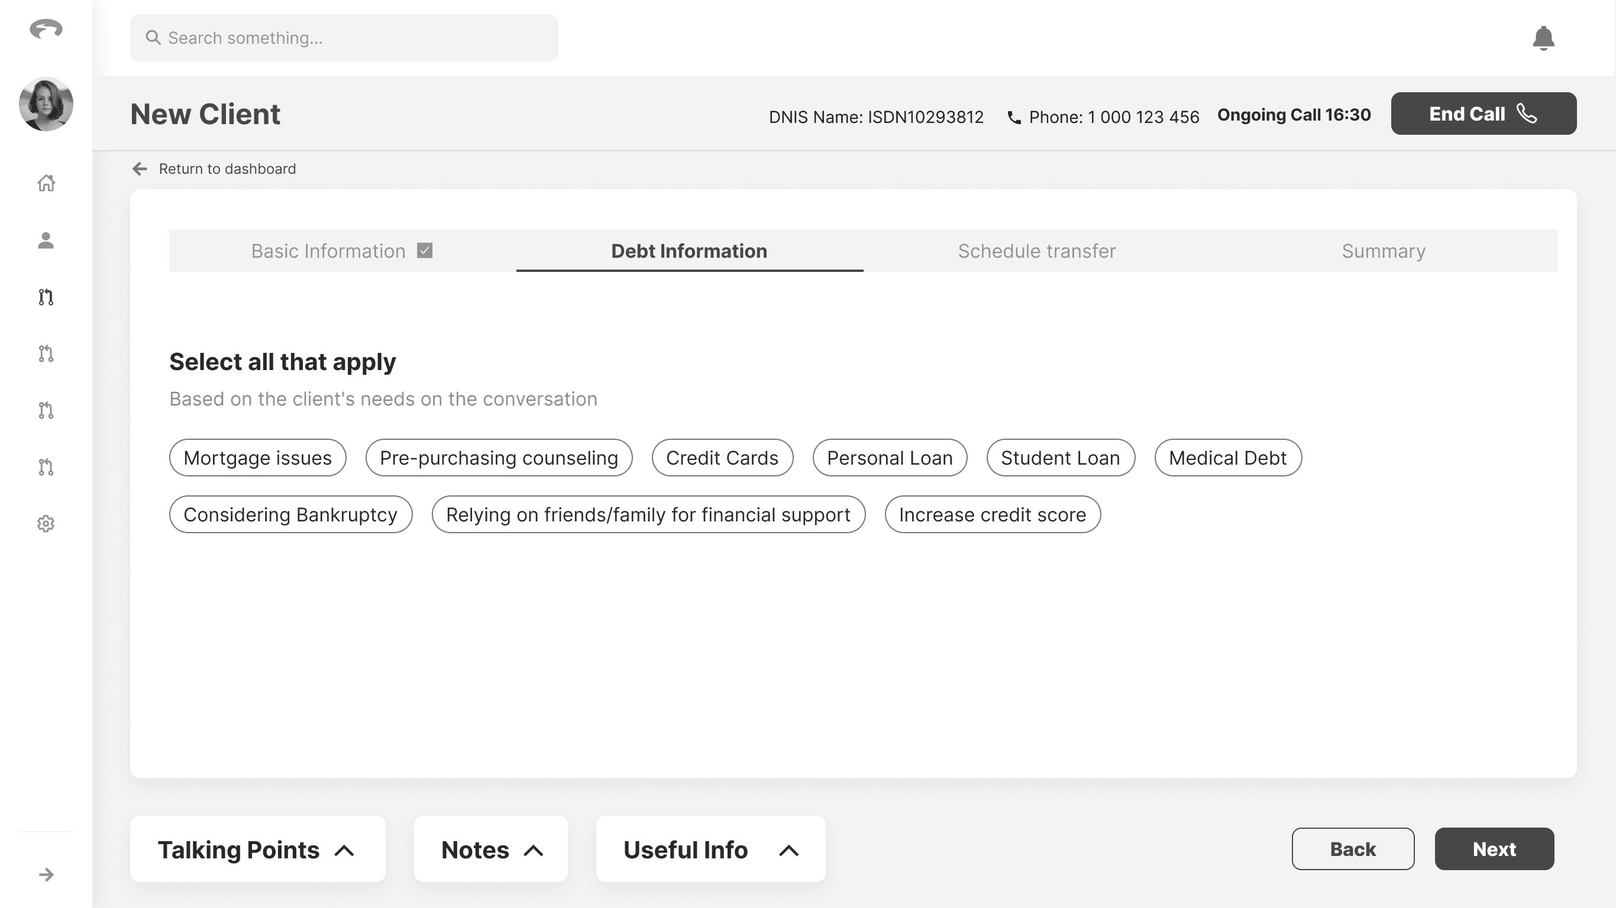Screen dimensions: 1616x908
Task: Open settings gear in sidebar
Action: coord(46,524)
